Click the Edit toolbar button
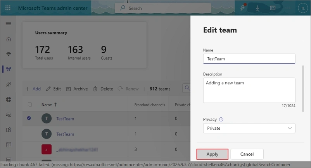This screenshot has width=311, height=168. tap(54, 89)
